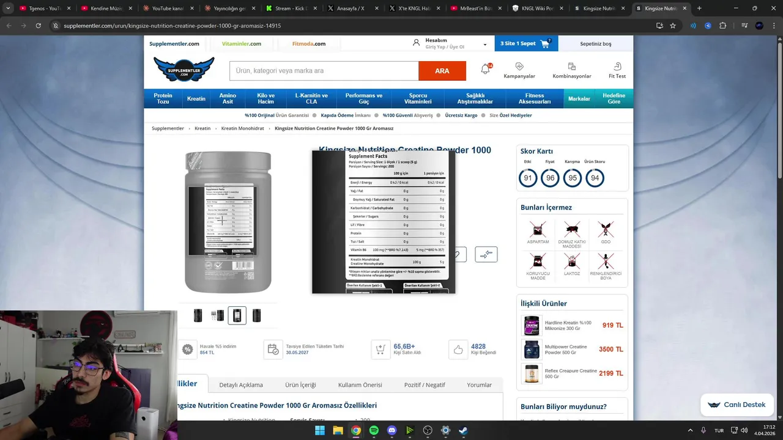Image resolution: width=783 pixels, height=440 pixels.
Task: Click the Havale %5 indirim percent icon
Action: (188, 350)
